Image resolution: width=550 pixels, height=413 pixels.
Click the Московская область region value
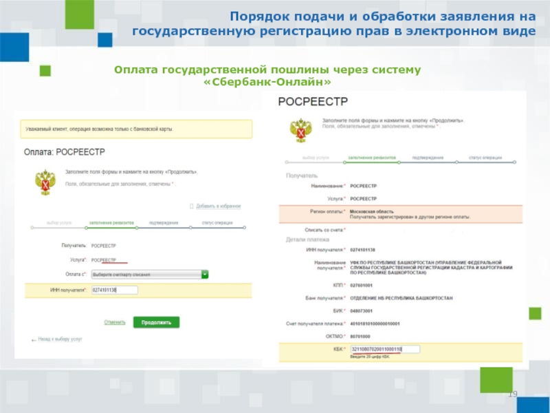click(x=371, y=212)
